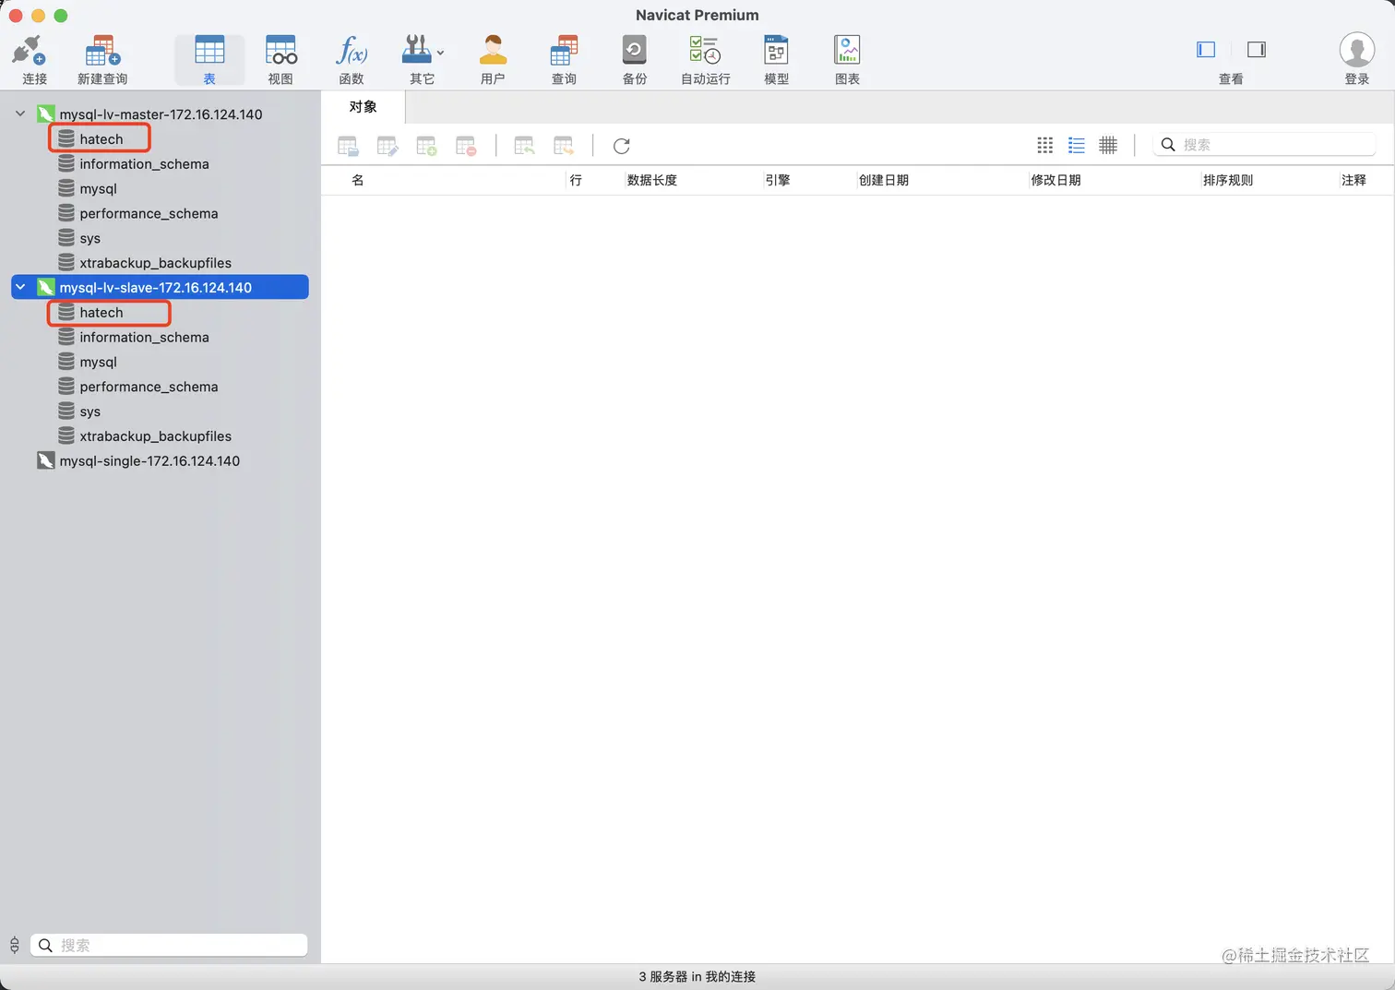Open the 自动运行 automation section

pyautogui.click(x=706, y=60)
